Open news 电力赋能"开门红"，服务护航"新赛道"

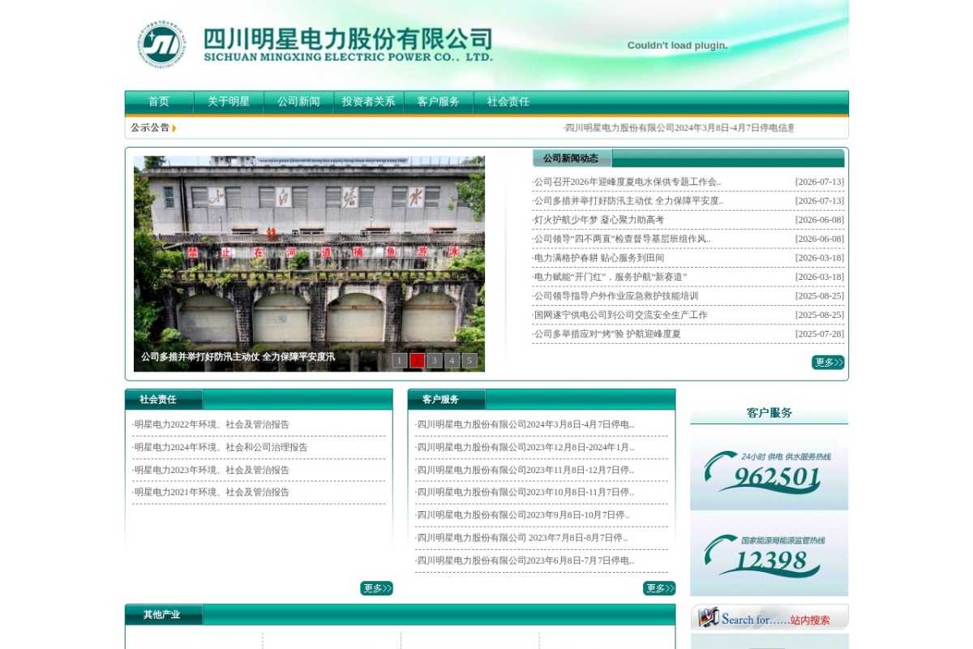pos(610,277)
